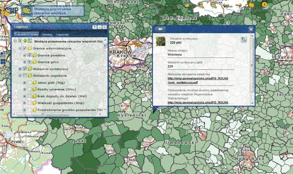This screenshot has width=293, height=174.
Task: Collapse the Wskaźniki cząstkowe group
Action: [x=20, y=76]
